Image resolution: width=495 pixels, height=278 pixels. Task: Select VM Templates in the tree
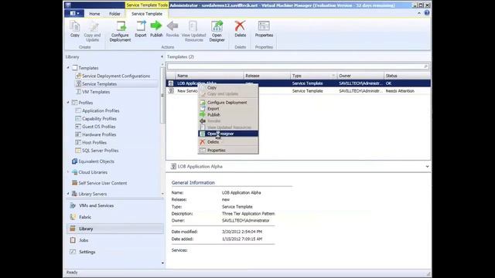point(96,92)
